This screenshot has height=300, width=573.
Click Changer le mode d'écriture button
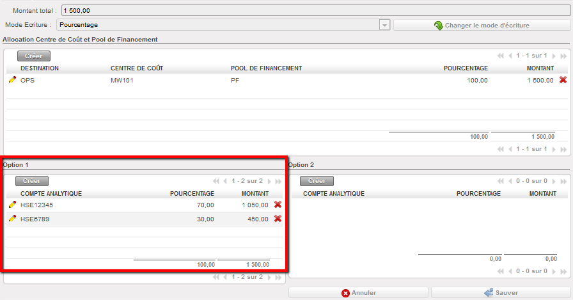coord(482,25)
